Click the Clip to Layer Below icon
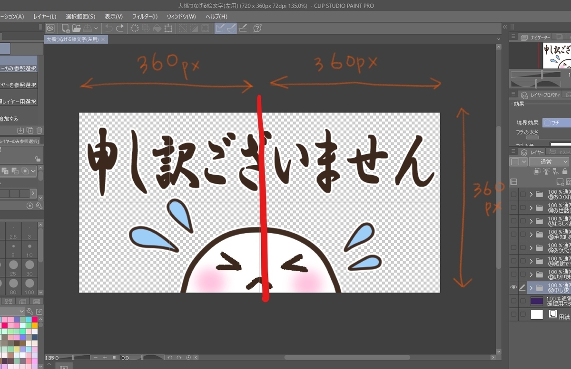 537,171
